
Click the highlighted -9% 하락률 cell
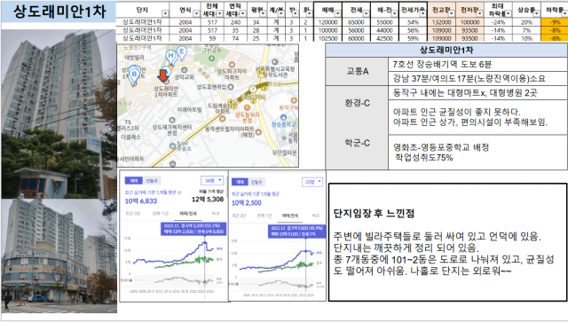point(555,22)
